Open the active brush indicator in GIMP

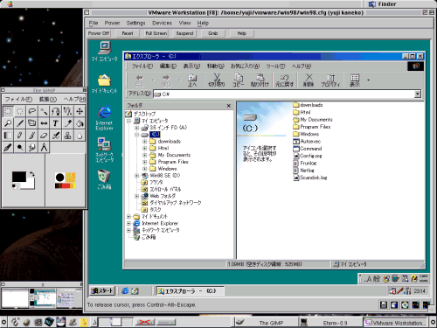pos(59,177)
